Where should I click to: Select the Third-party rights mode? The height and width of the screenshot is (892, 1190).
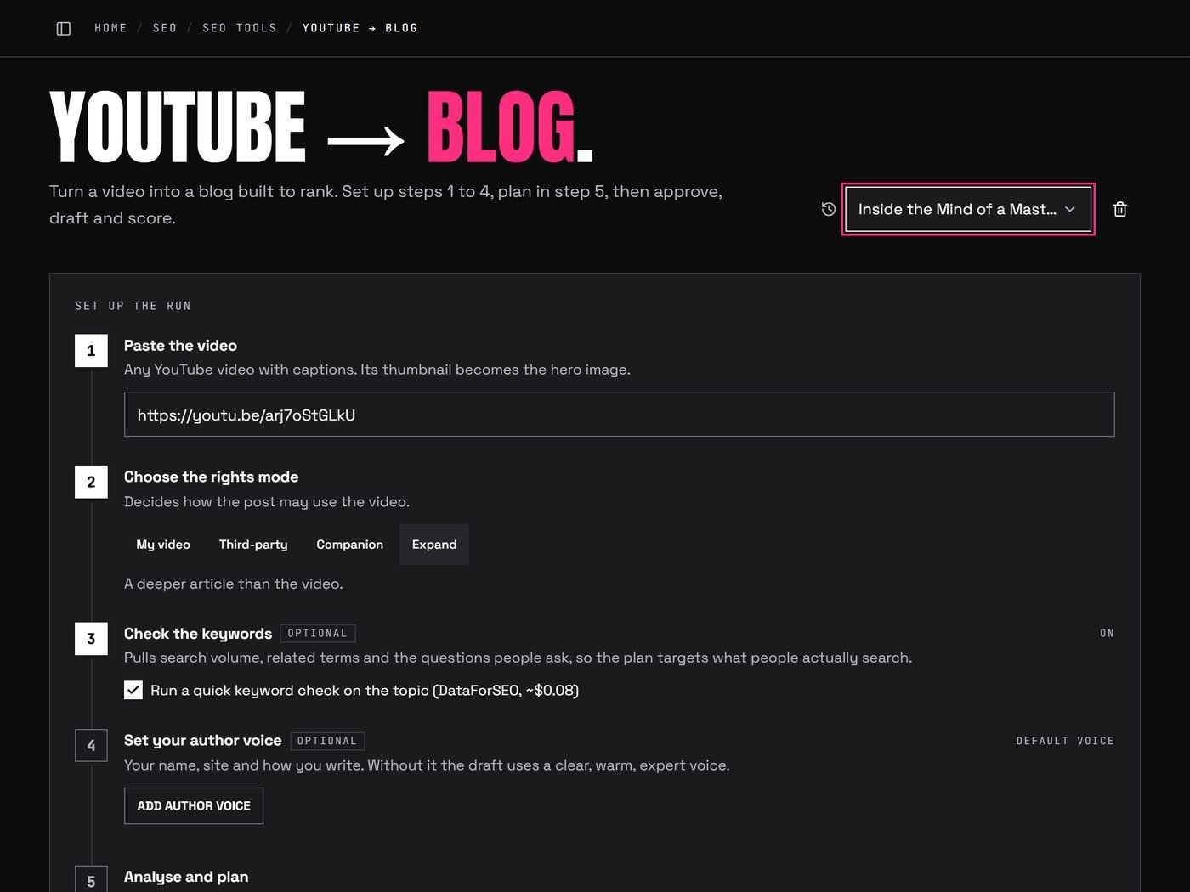pos(253,545)
